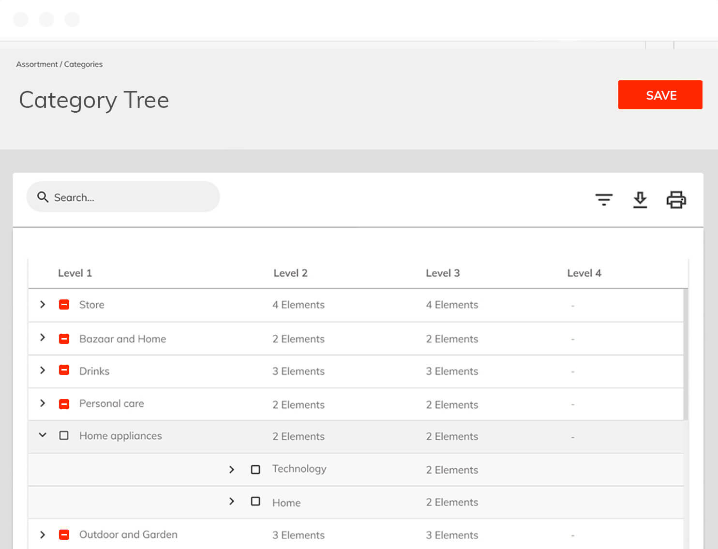
Task: Click the download icon
Action: click(640, 200)
